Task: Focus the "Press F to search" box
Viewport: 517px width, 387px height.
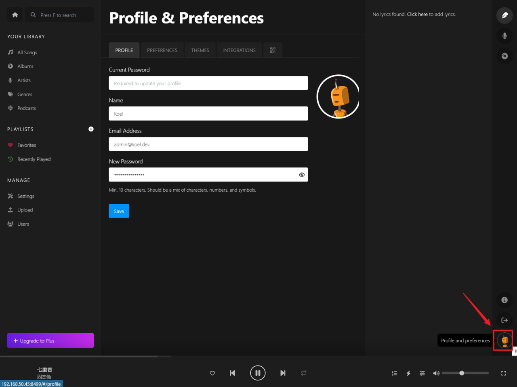Action: pos(59,15)
